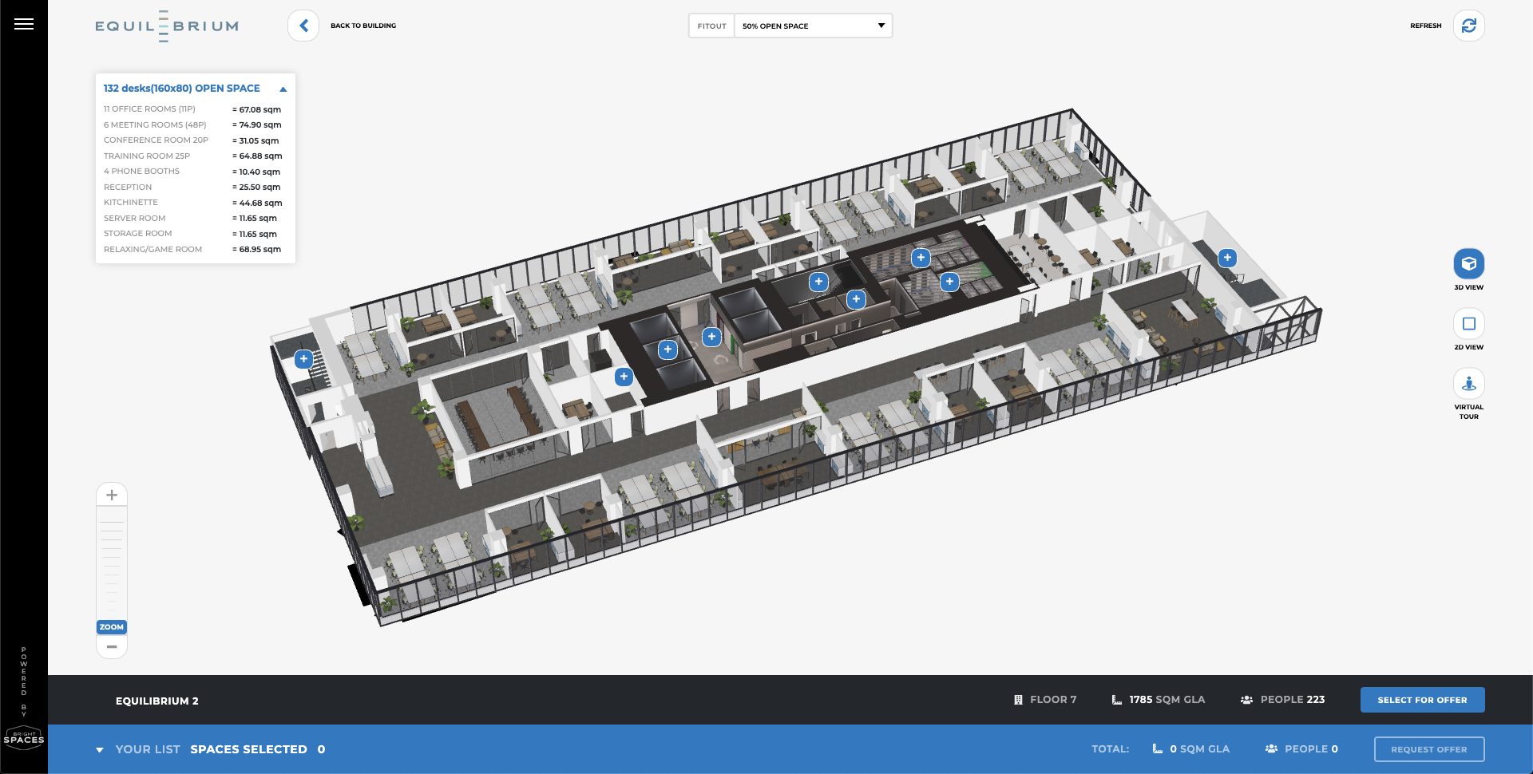The width and height of the screenshot is (1533, 774).
Task: Click the refresh icon
Action: click(x=1468, y=26)
